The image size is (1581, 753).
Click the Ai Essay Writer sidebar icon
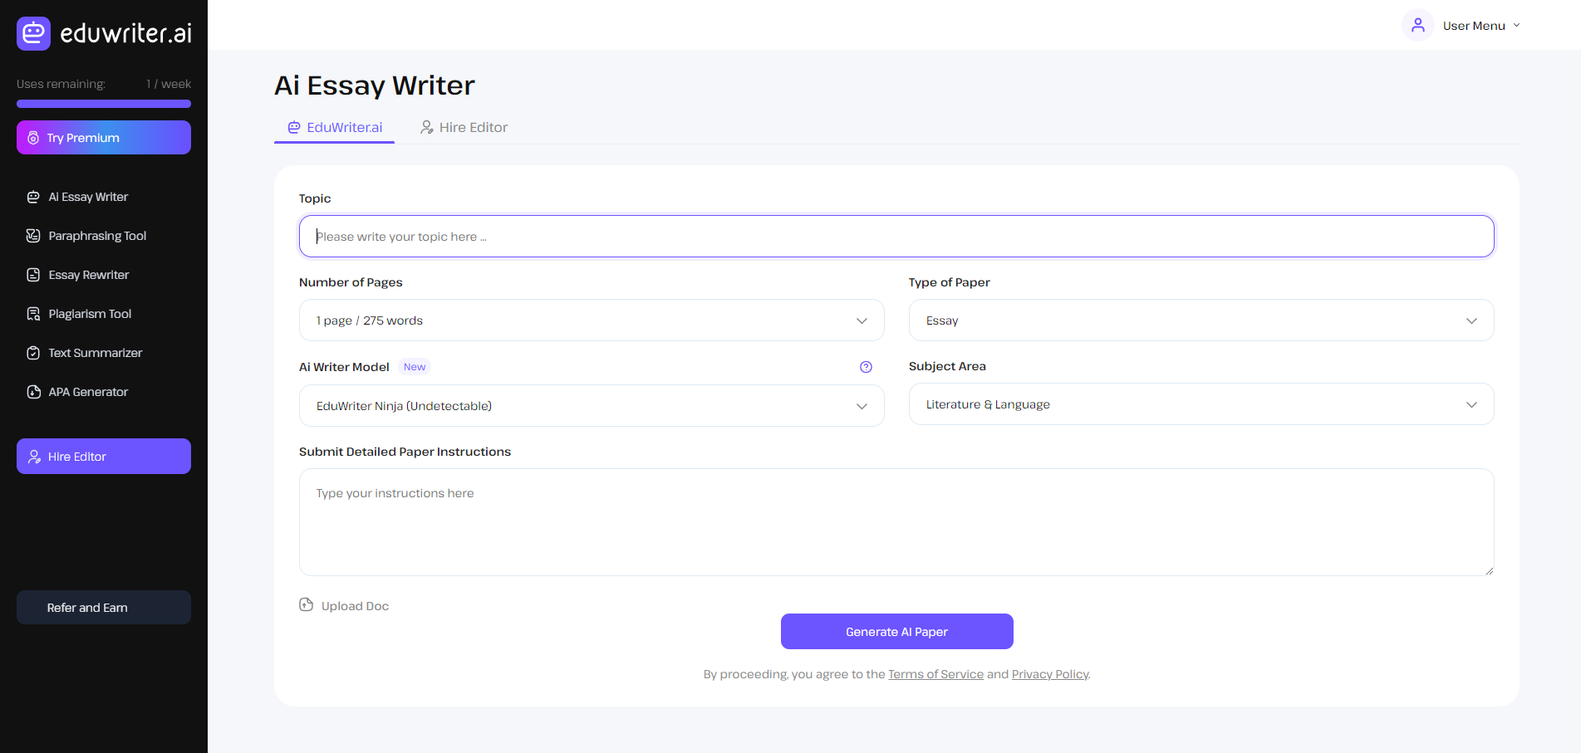(x=33, y=197)
